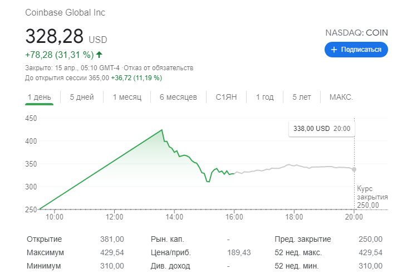Click the Подписаться follow button
This screenshot has width=412, height=278.
point(356,50)
